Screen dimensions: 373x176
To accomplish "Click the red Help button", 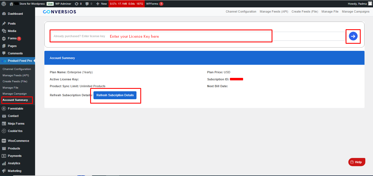I will point(357,162).
